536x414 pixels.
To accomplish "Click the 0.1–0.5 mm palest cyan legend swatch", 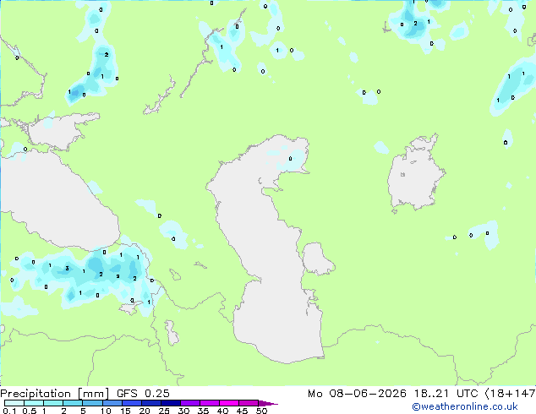I will pyautogui.click(x=14, y=403).
